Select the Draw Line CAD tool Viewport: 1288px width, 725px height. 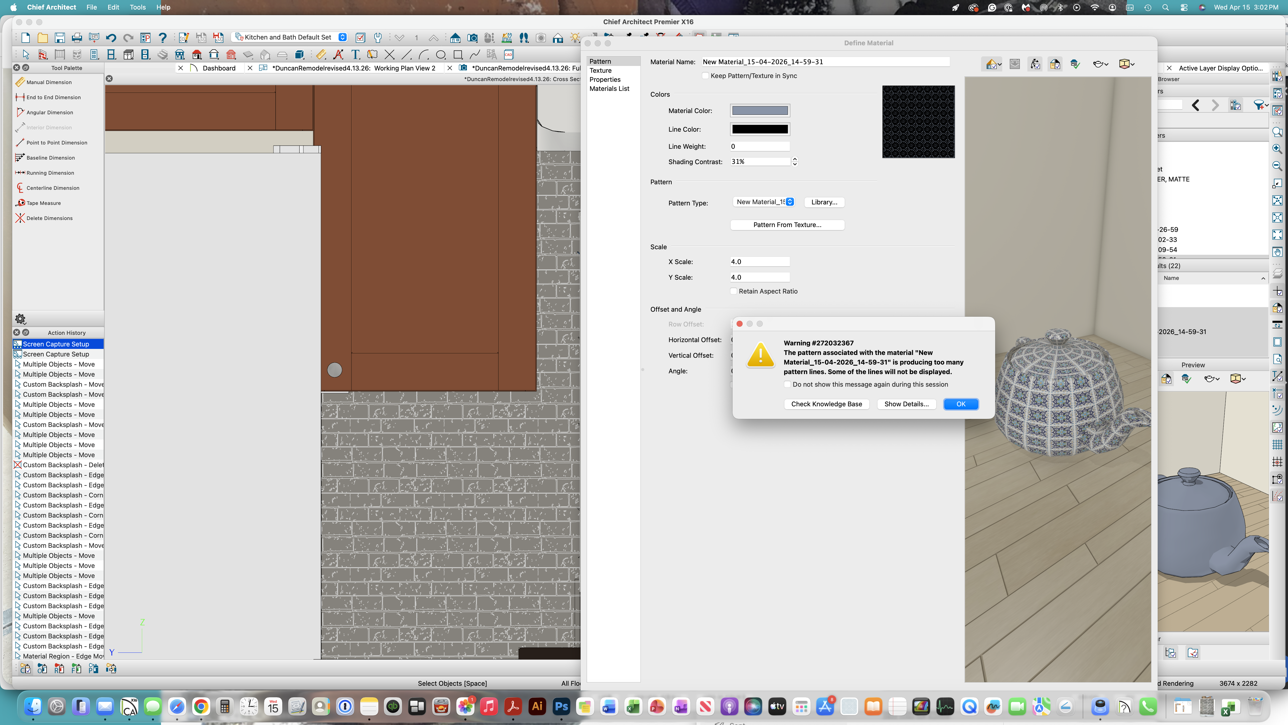(x=407, y=55)
